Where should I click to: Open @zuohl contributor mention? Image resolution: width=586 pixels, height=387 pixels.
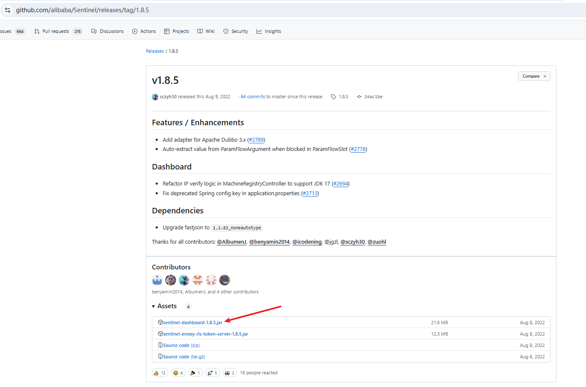377,242
